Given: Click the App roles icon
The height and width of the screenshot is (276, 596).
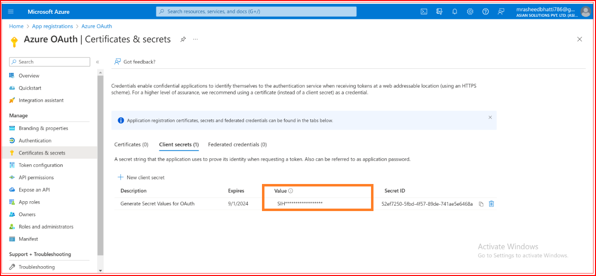Looking at the screenshot, I should 12,202.
